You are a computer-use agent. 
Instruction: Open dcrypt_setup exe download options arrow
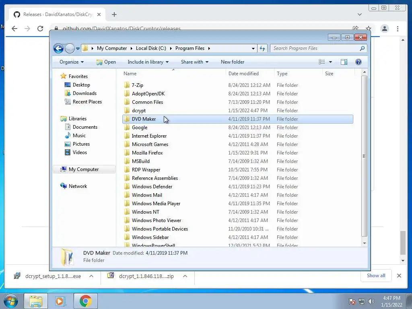91,276
